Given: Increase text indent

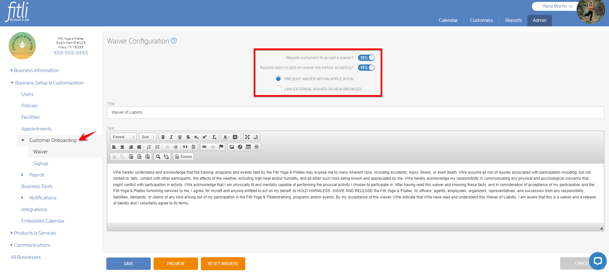Looking at the screenshot, I should [175, 147].
